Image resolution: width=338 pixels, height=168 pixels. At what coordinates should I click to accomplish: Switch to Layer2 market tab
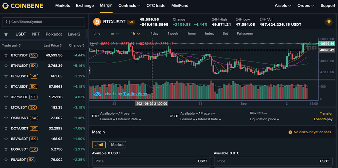(x=74, y=34)
